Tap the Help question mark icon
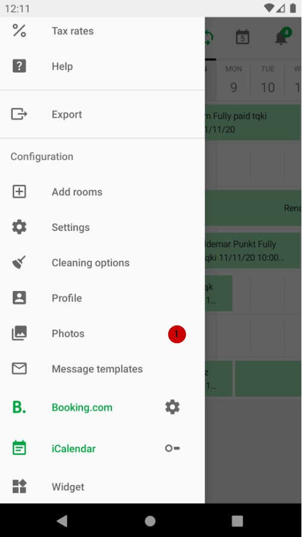The width and height of the screenshot is (302, 537). click(19, 66)
